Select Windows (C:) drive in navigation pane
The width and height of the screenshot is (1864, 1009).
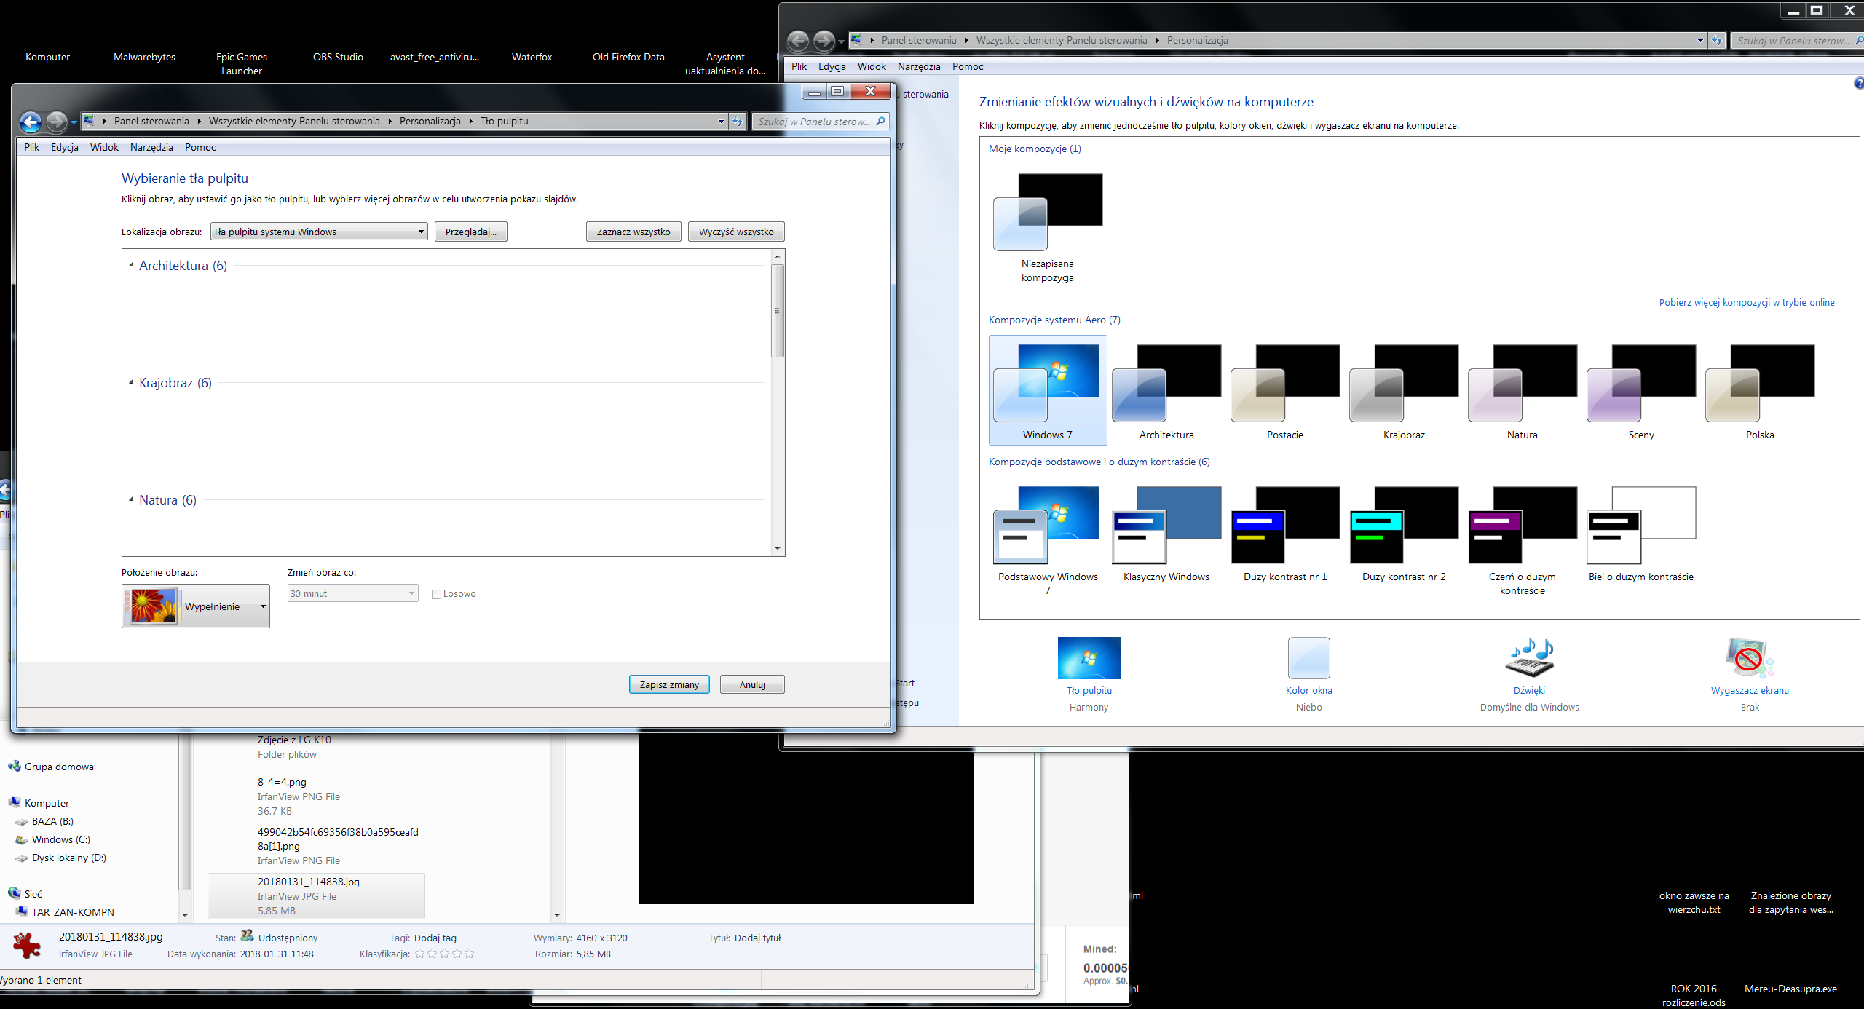click(x=60, y=839)
